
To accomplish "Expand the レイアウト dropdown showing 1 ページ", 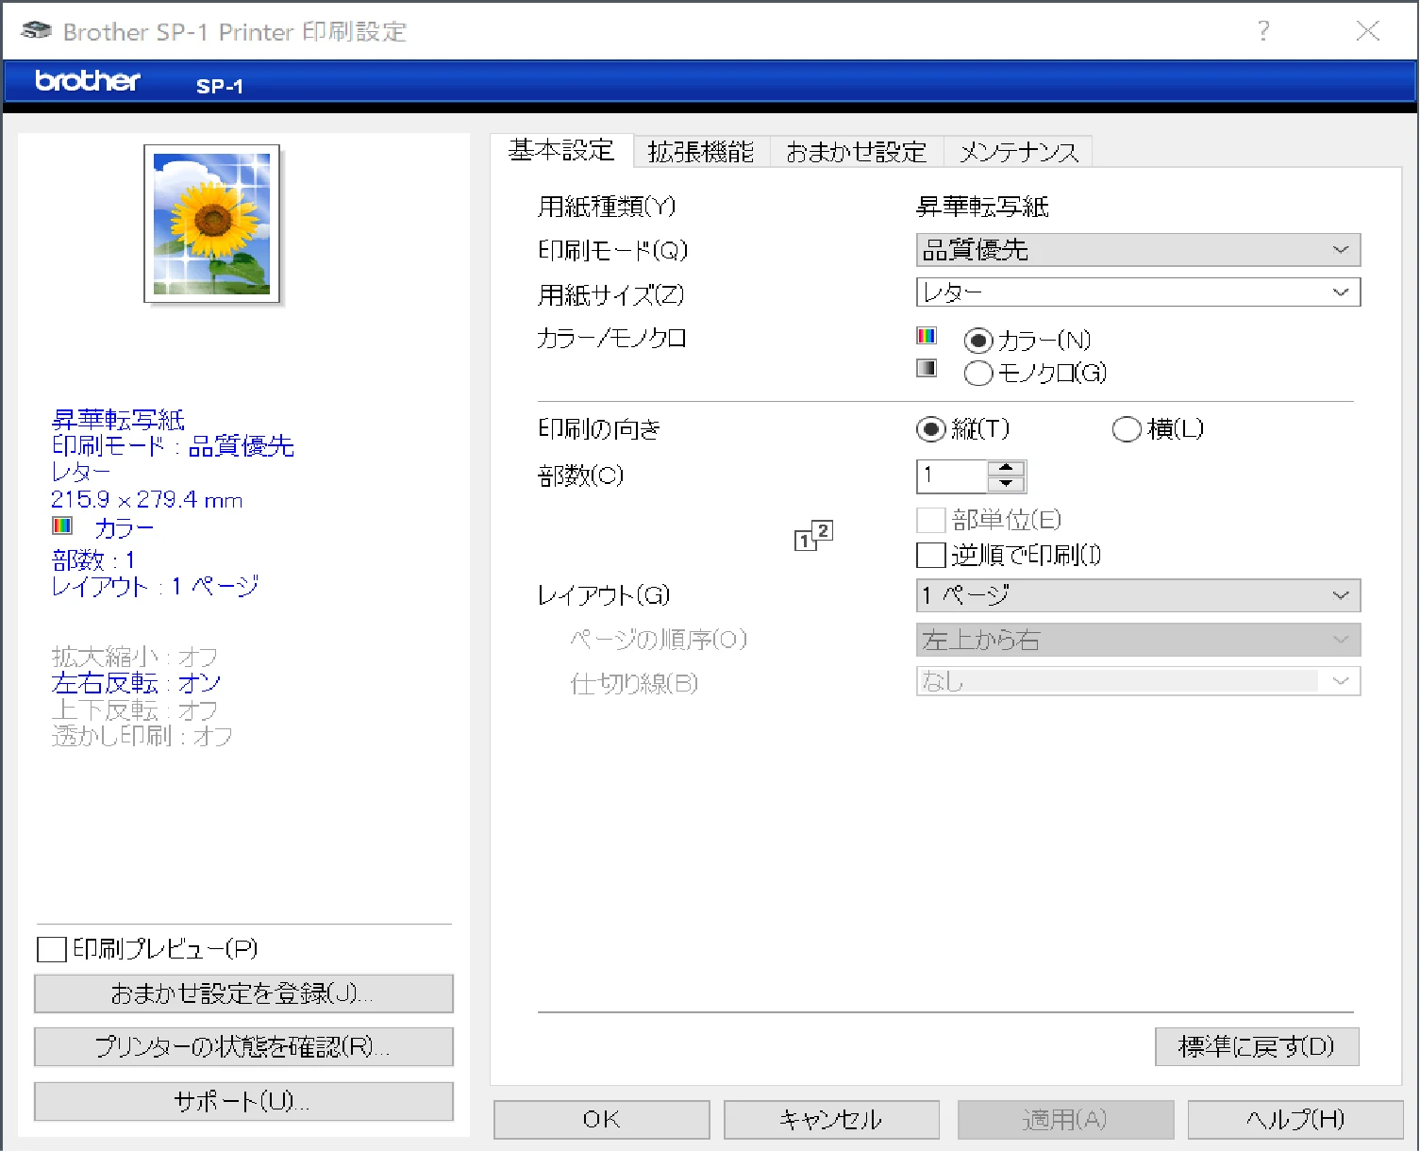I will pos(1138,595).
